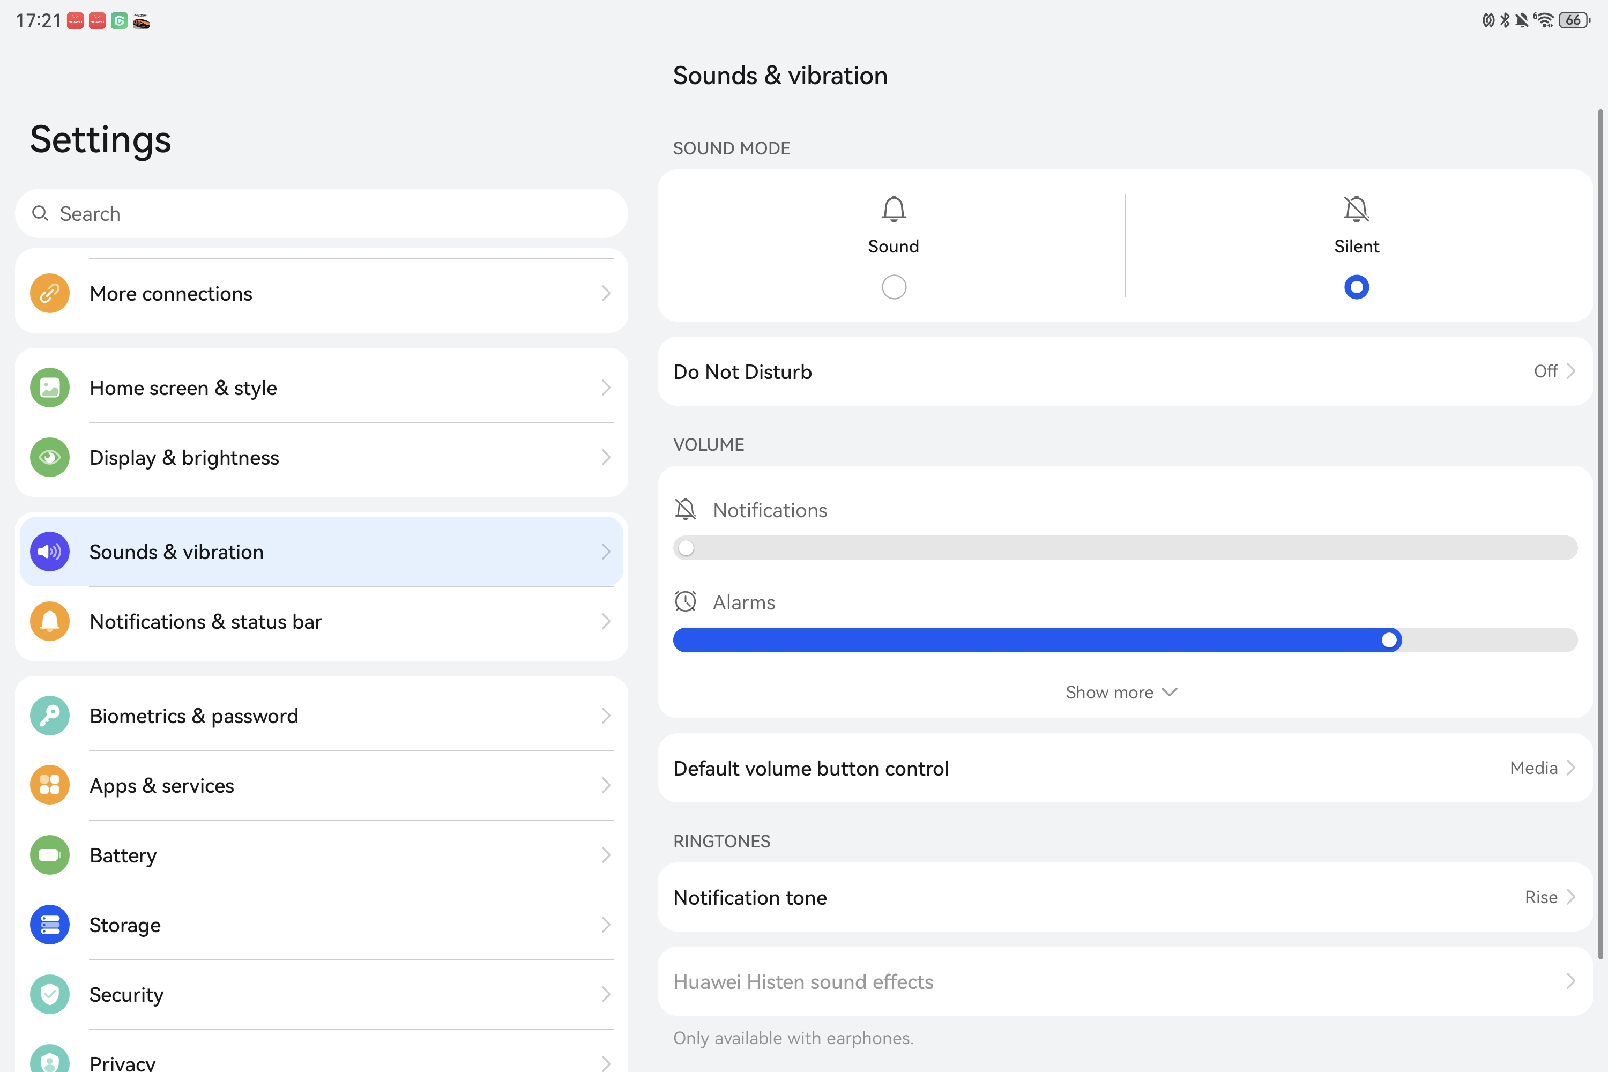The width and height of the screenshot is (1608, 1072).
Task: Click the Alarms volume slider track
Action: coord(1125,640)
